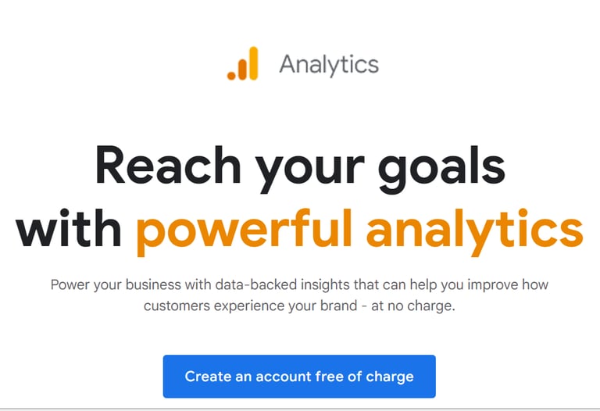This screenshot has height=411, width=600.
Task: Click the word 'your' in the headline
Action: click(310, 169)
